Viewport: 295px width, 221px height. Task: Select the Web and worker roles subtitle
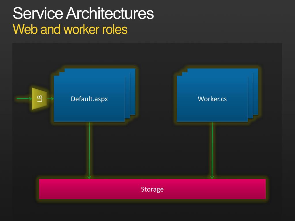pyautogui.click(x=70, y=29)
